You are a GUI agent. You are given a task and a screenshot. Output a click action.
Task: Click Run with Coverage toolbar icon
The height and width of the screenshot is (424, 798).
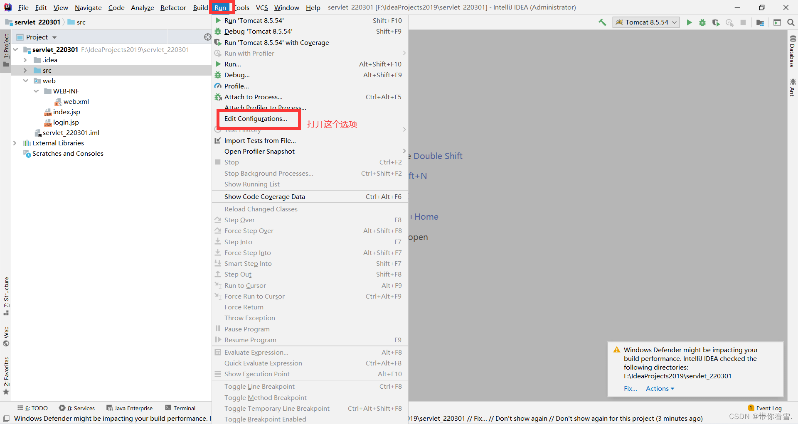(x=716, y=22)
